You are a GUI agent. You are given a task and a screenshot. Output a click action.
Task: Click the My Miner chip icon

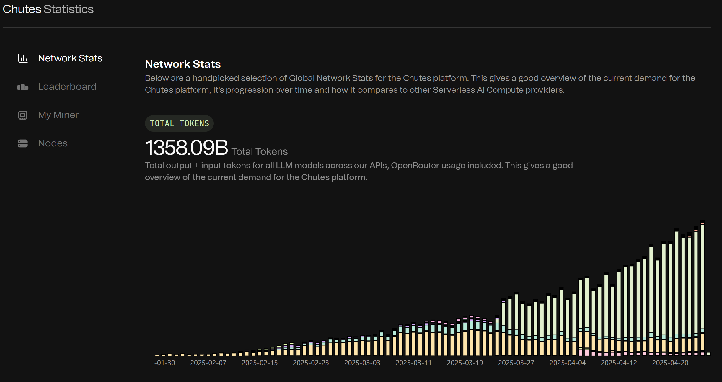click(x=23, y=115)
